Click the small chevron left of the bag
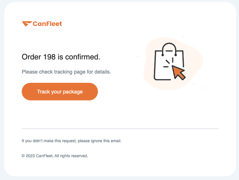The image size is (239, 180). coord(138,57)
